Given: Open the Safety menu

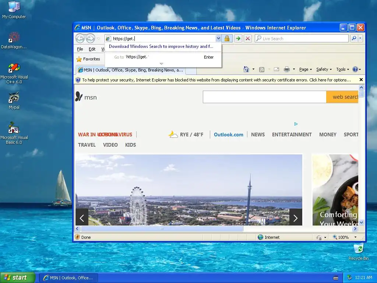Looking at the screenshot, I should pos(324,69).
